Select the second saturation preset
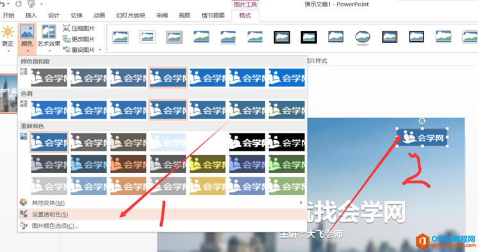The image size is (478, 252). [88, 78]
